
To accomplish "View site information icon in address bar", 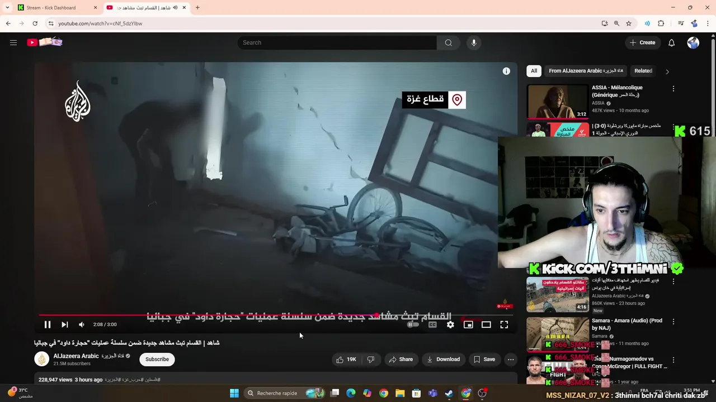I will (x=51, y=23).
